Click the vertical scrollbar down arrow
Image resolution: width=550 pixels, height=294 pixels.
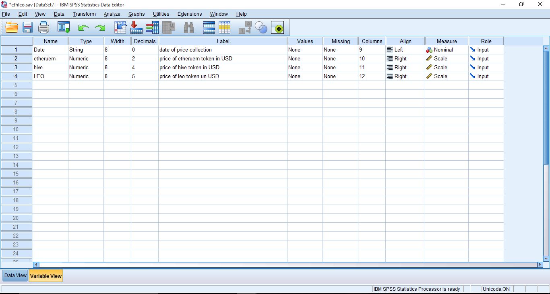coord(546,259)
